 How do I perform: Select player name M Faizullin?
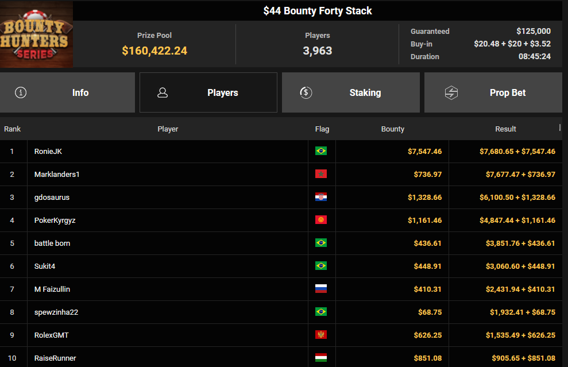click(x=52, y=289)
